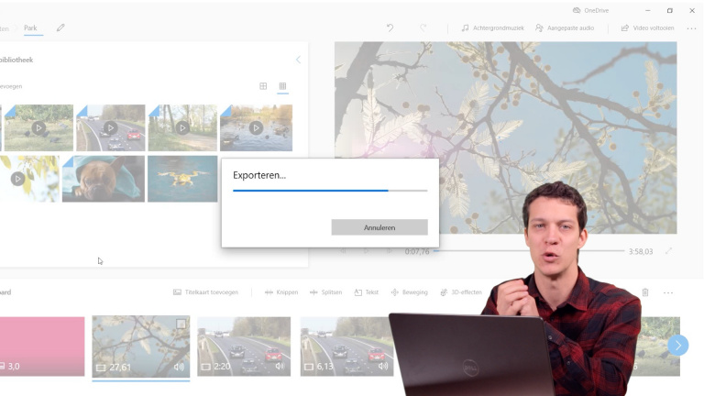This screenshot has height=396, width=704.
Task: Click play icon on yellow leaves thumbnail
Action: click(x=17, y=179)
